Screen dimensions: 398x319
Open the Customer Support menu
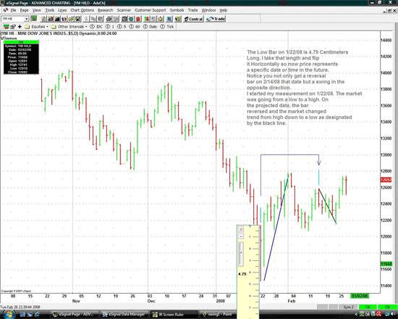(151, 10)
